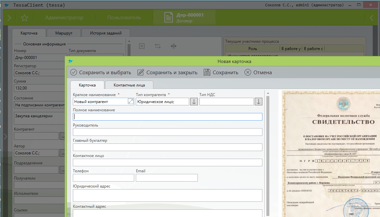This screenshot has width=380, height=217.
Task: Click the favorites star icon
Action: [x=24, y=18]
